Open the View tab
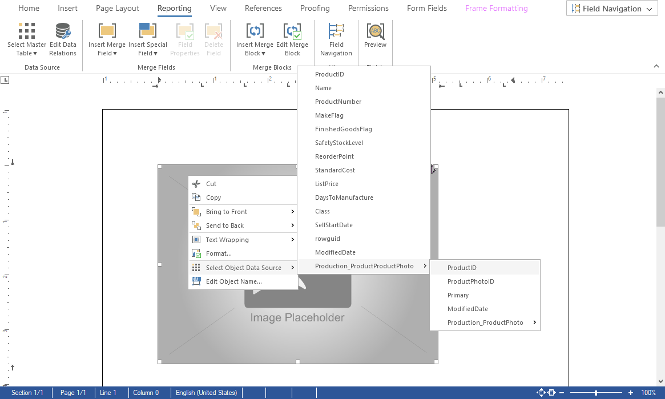665x399 pixels. click(x=218, y=8)
